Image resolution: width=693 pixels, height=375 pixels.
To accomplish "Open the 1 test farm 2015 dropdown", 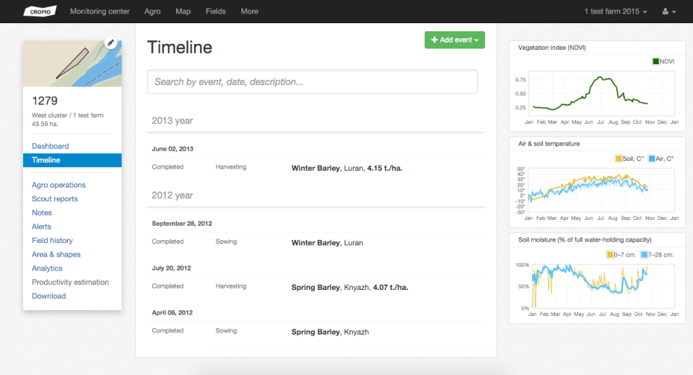I will coord(615,12).
